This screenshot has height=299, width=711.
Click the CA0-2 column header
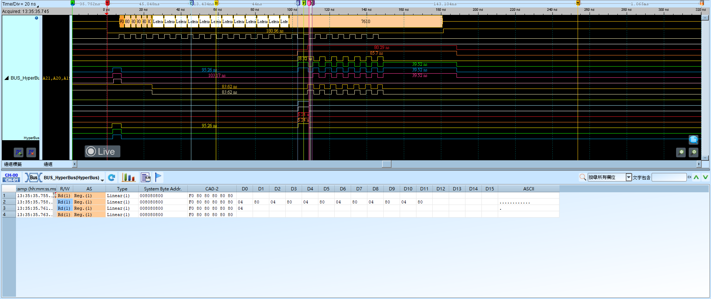[212, 189]
